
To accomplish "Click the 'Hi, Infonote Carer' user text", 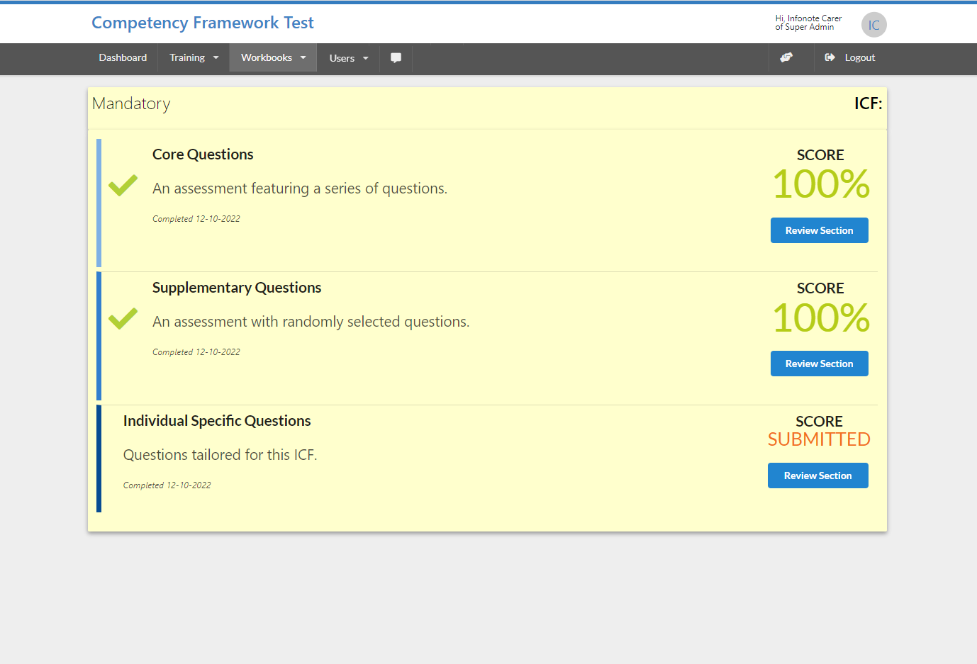I will (x=808, y=18).
